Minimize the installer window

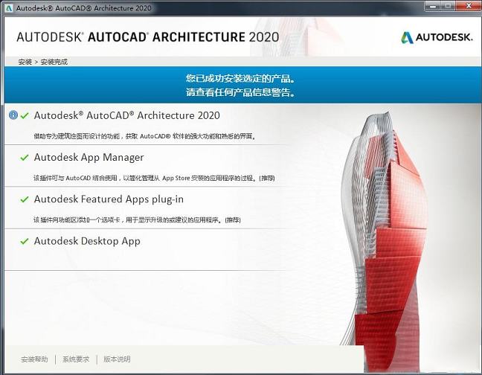(431, 5)
